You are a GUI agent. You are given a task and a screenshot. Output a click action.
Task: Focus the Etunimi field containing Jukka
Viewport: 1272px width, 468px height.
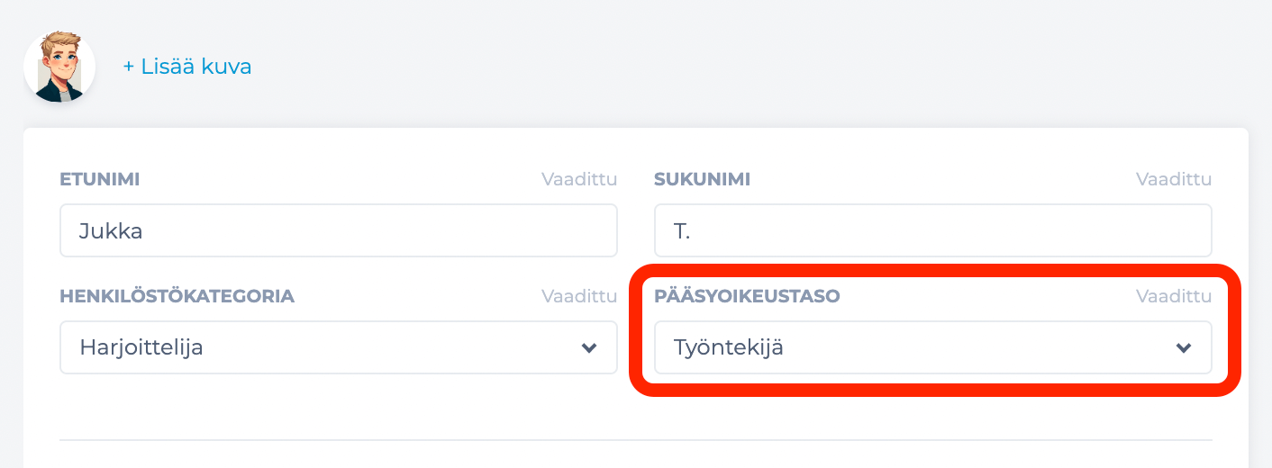click(x=339, y=230)
